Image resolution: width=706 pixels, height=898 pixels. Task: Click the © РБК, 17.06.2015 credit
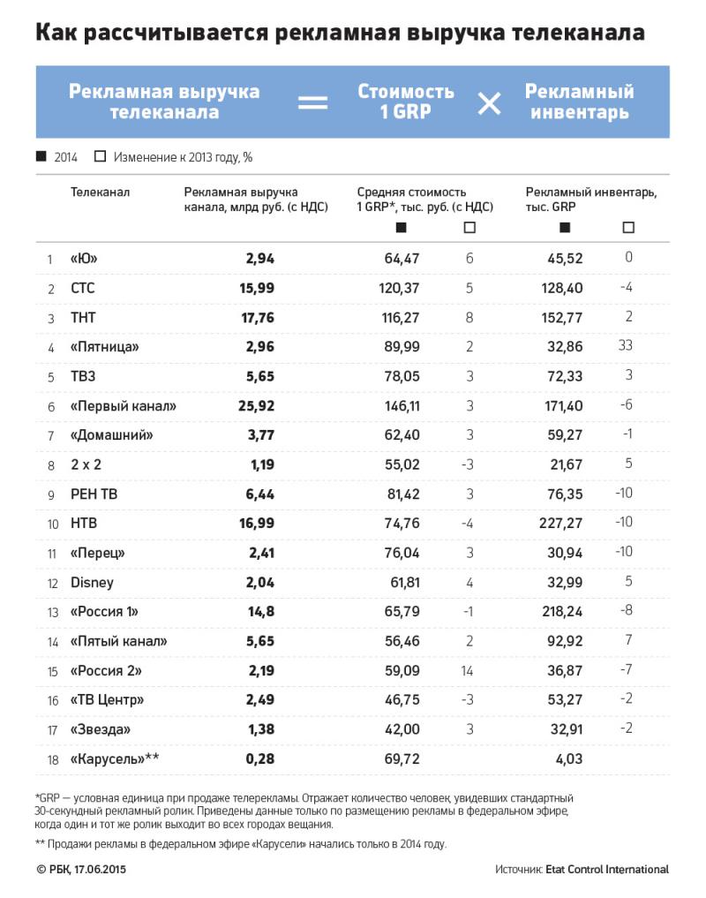(x=81, y=870)
